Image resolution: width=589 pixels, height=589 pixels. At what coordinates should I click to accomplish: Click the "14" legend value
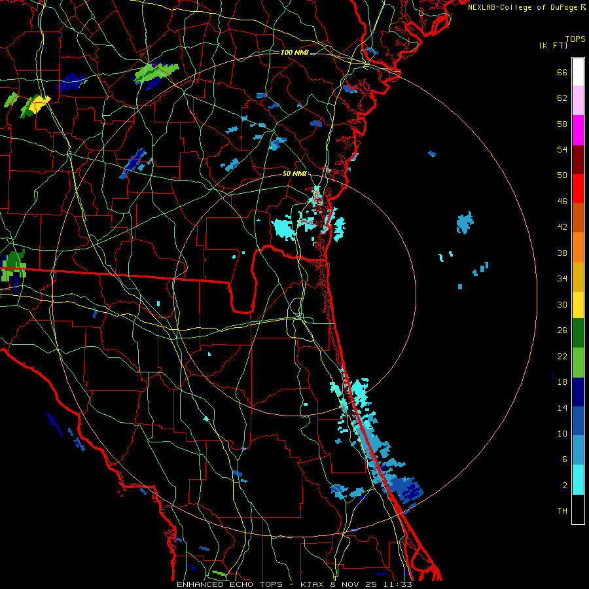(562, 408)
